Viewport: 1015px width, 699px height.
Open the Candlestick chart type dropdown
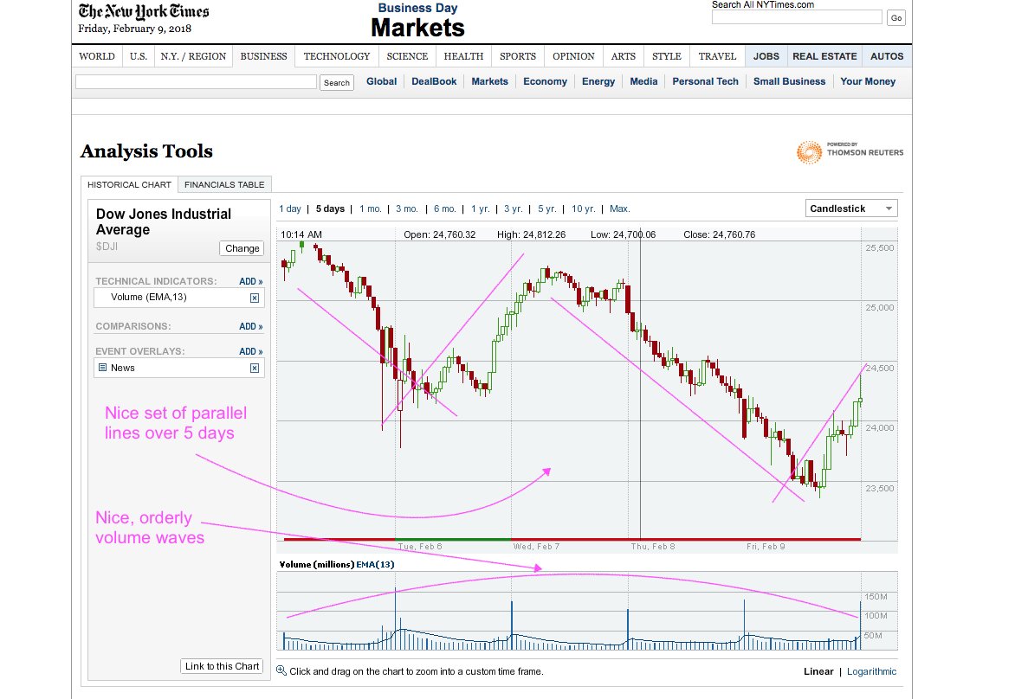coord(851,208)
